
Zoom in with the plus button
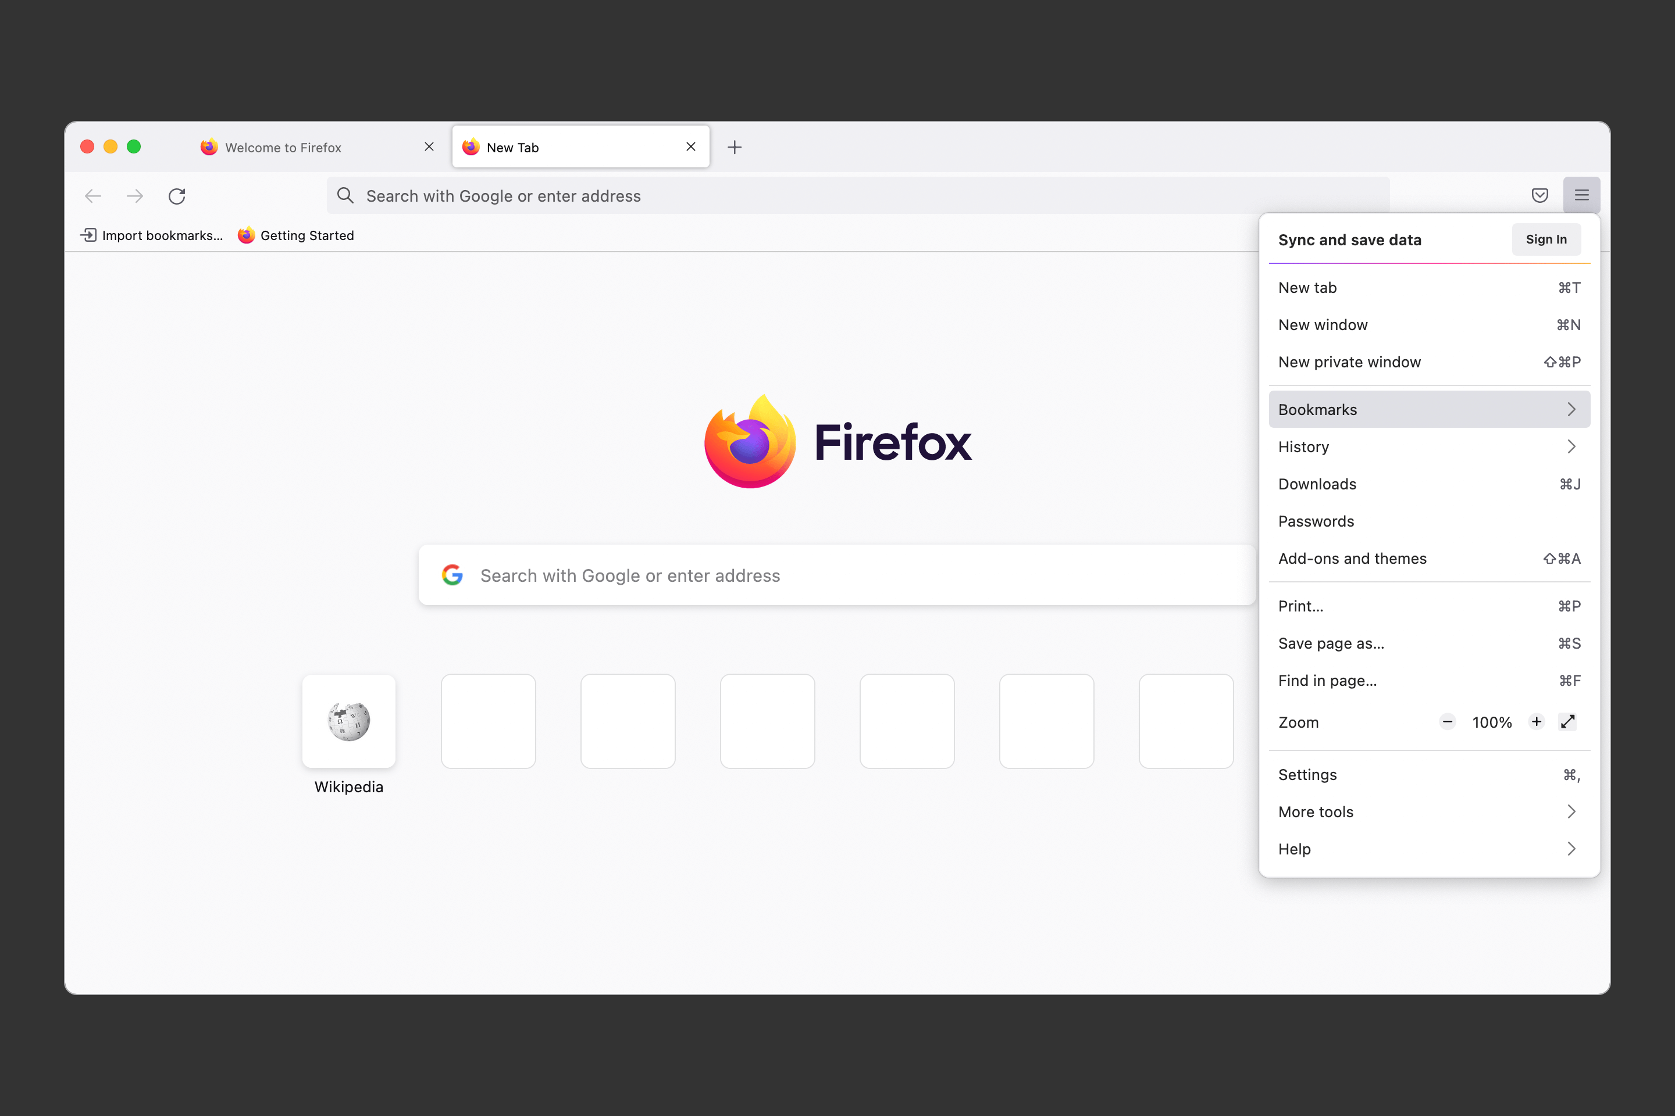pos(1537,722)
